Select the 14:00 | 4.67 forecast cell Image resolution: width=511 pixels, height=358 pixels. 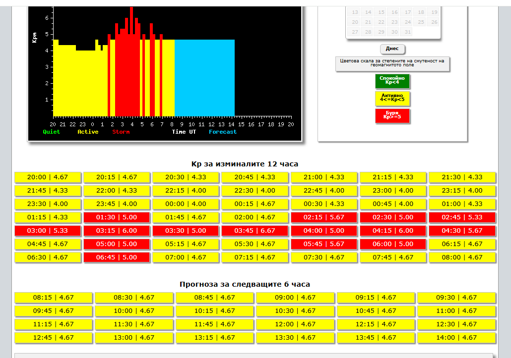click(x=456, y=338)
